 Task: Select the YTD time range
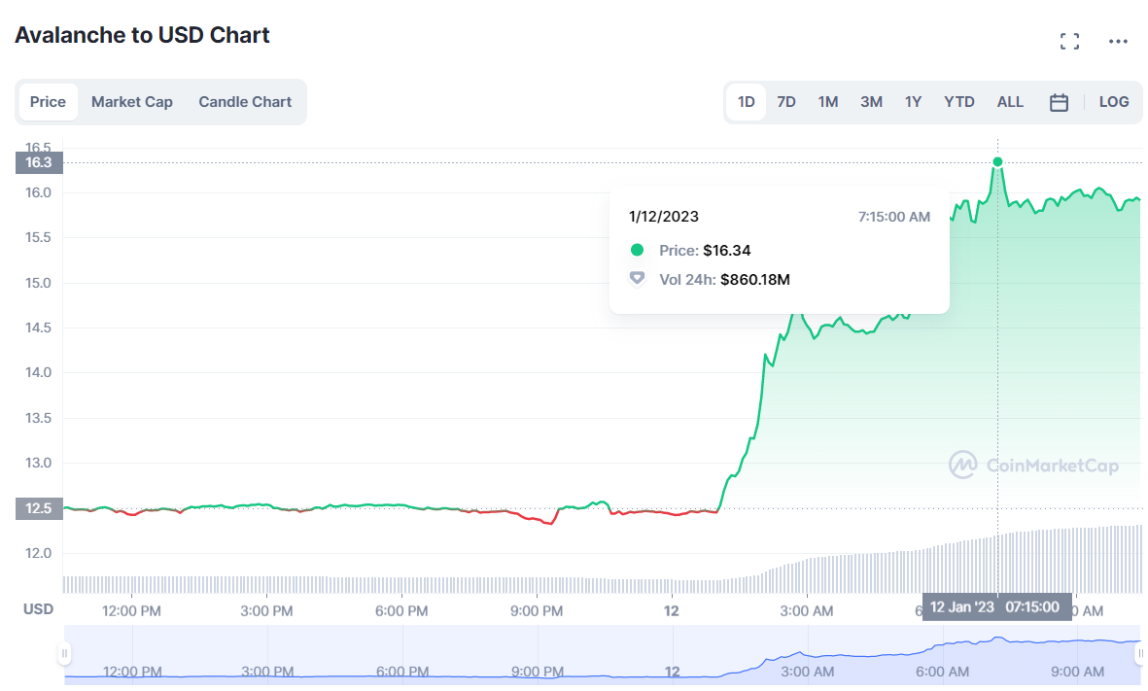point(959,102)
